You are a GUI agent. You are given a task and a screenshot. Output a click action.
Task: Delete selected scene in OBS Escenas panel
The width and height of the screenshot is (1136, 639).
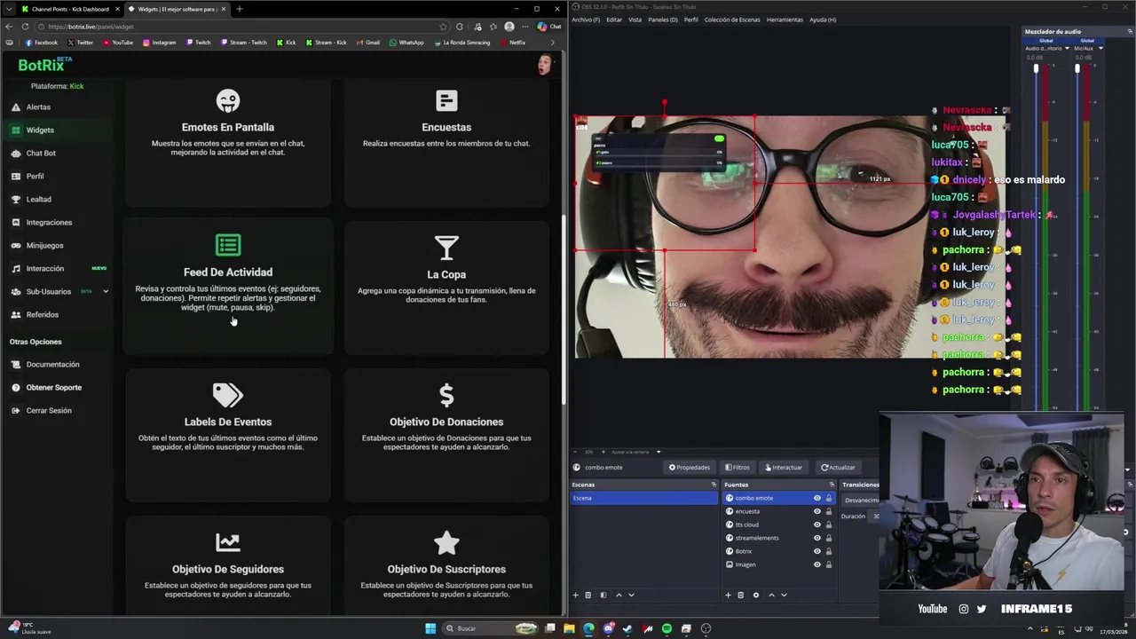[588, 595]
